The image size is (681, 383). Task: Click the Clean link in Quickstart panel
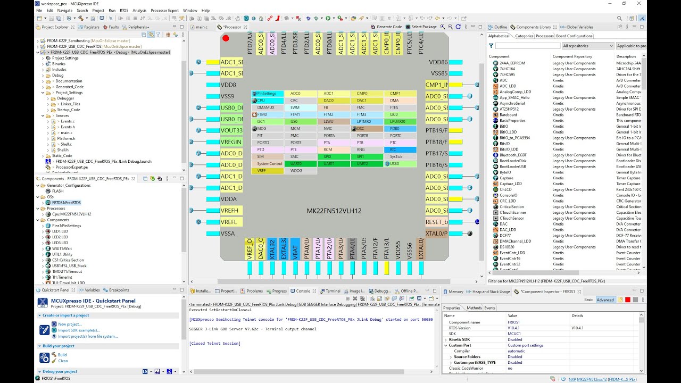(x=63, y=361)
